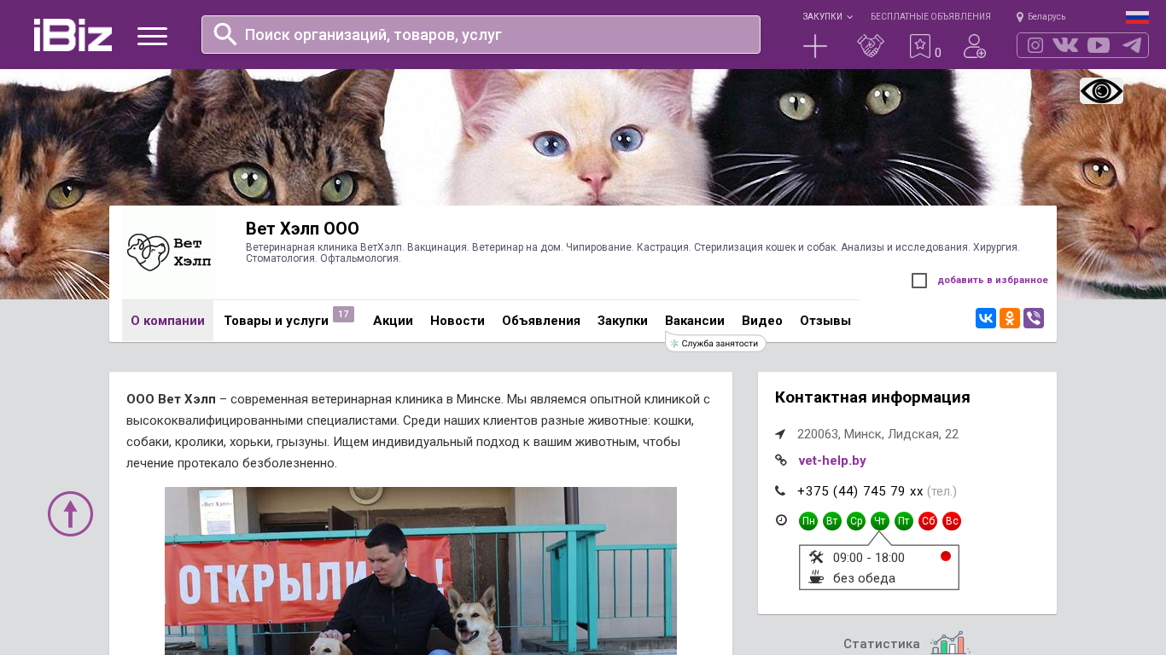1166x655 pixels.
Task: Select Sunday (Вс) day indicator
Action: coord(952,521)
